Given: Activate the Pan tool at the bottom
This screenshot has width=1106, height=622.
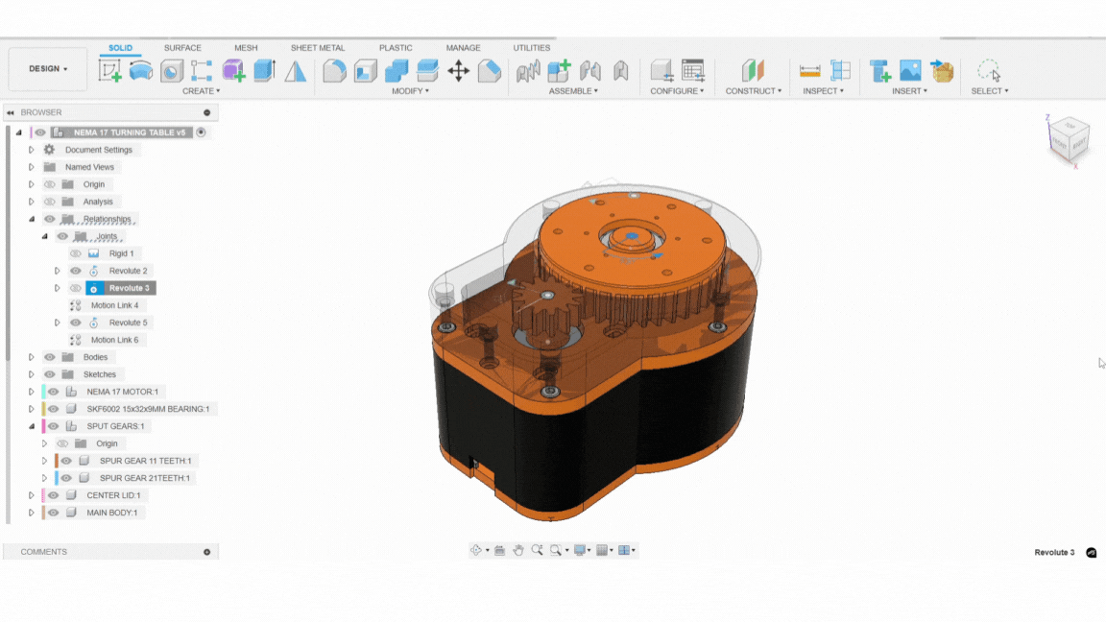Looking at the screenshot, I should 519,549.
